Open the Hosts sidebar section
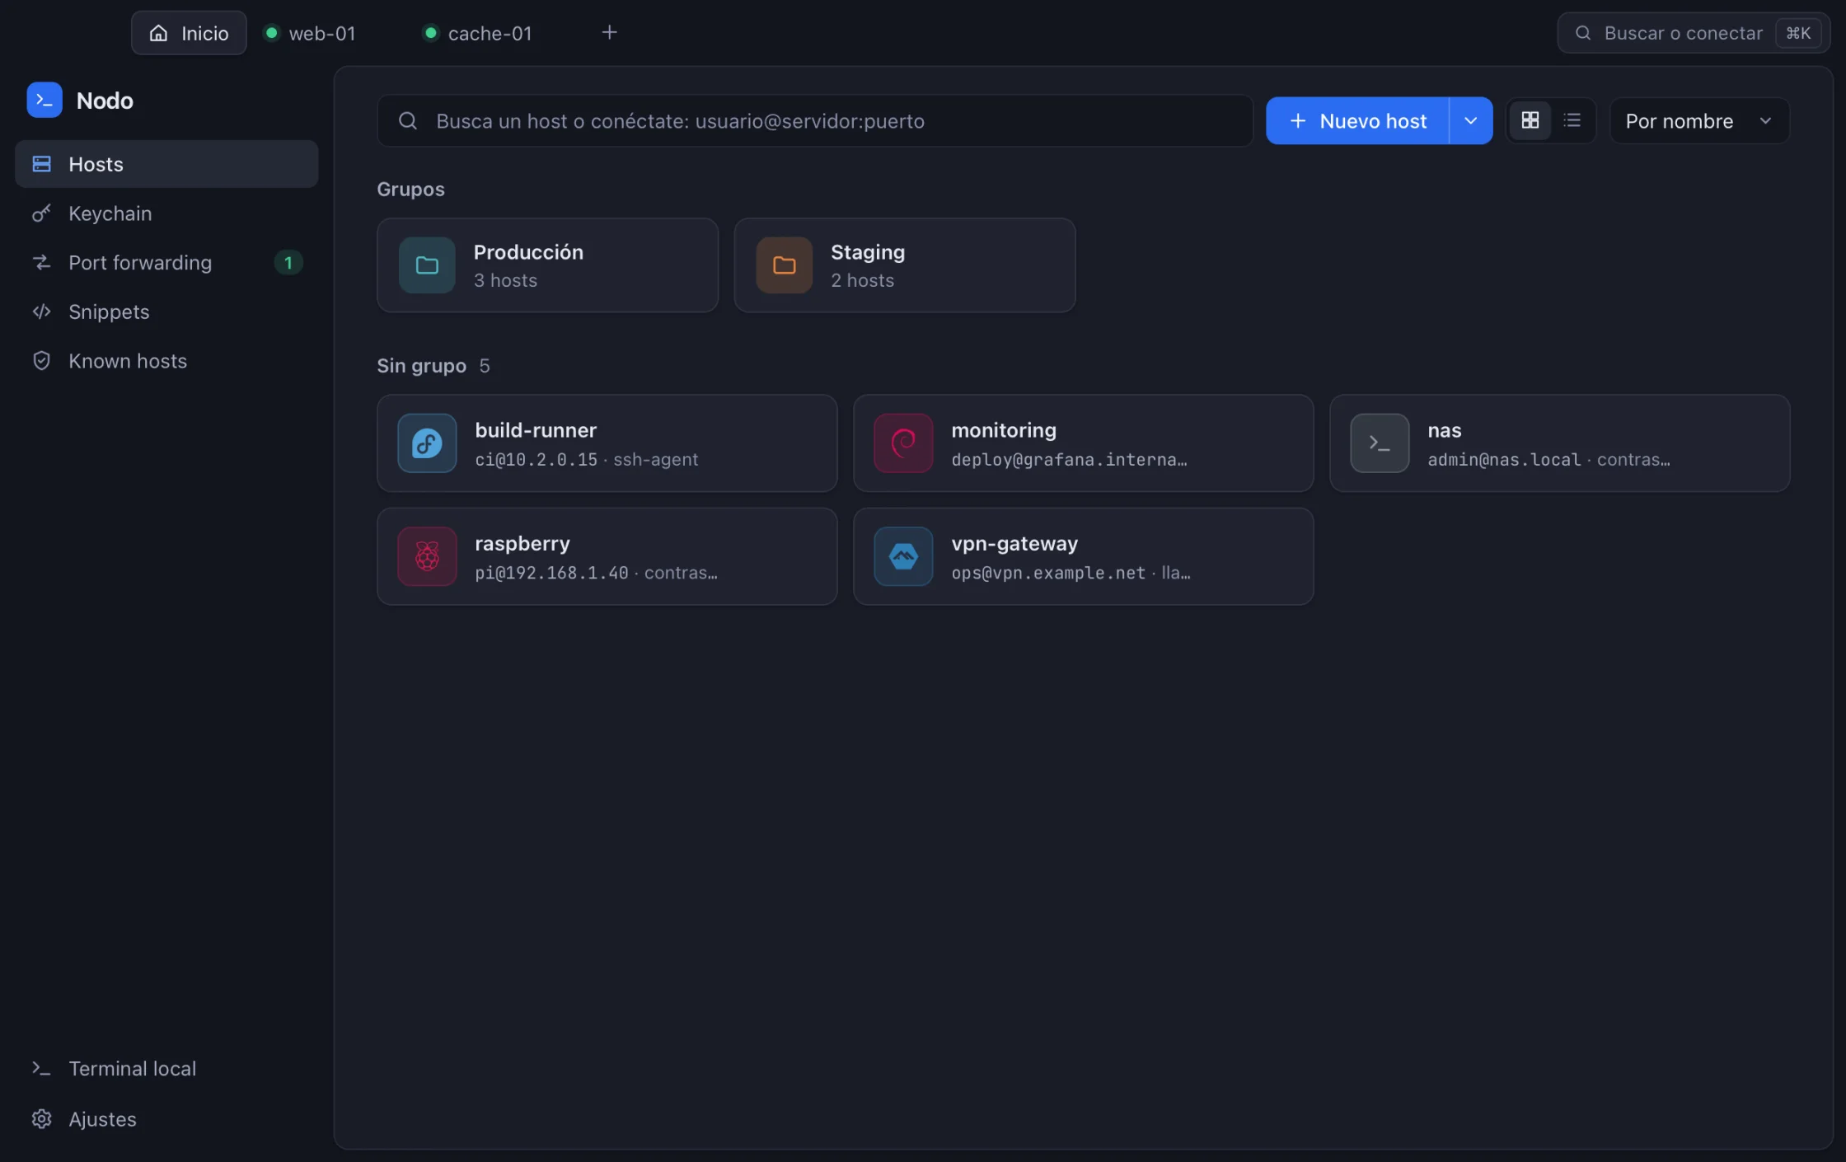The height and width of the screenshot is (1162, 1846). coord(166,164)
